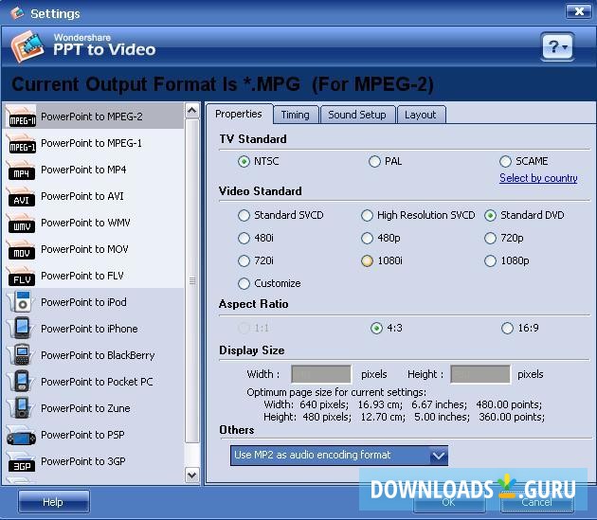Switch to the Timing tab
This screenshot has height=520, width=597.
(296, 115)
